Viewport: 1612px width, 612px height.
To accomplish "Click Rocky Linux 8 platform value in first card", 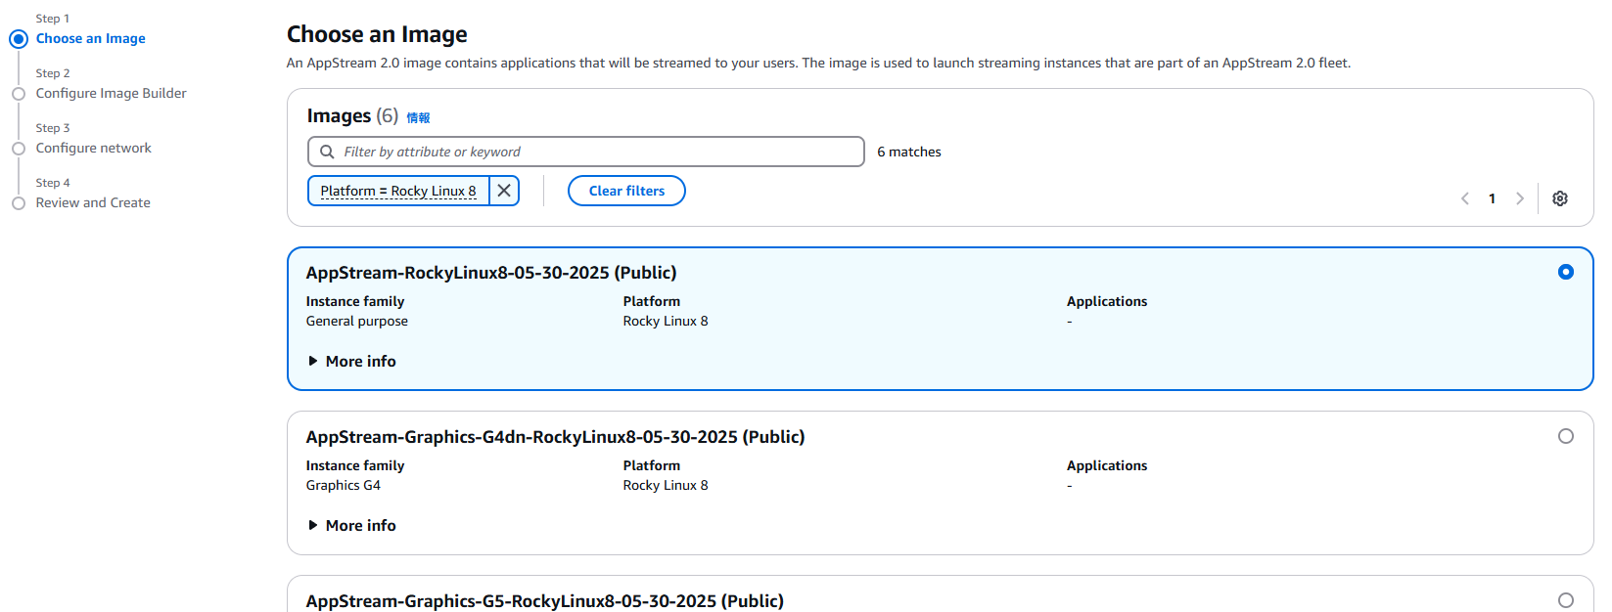I will click(x=666, y=322).
